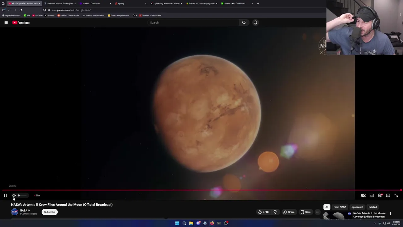Image resolution: width=403 pixels, height=227 pixels.
Task: Enter fullscreen mode
Action: point(396,195)
